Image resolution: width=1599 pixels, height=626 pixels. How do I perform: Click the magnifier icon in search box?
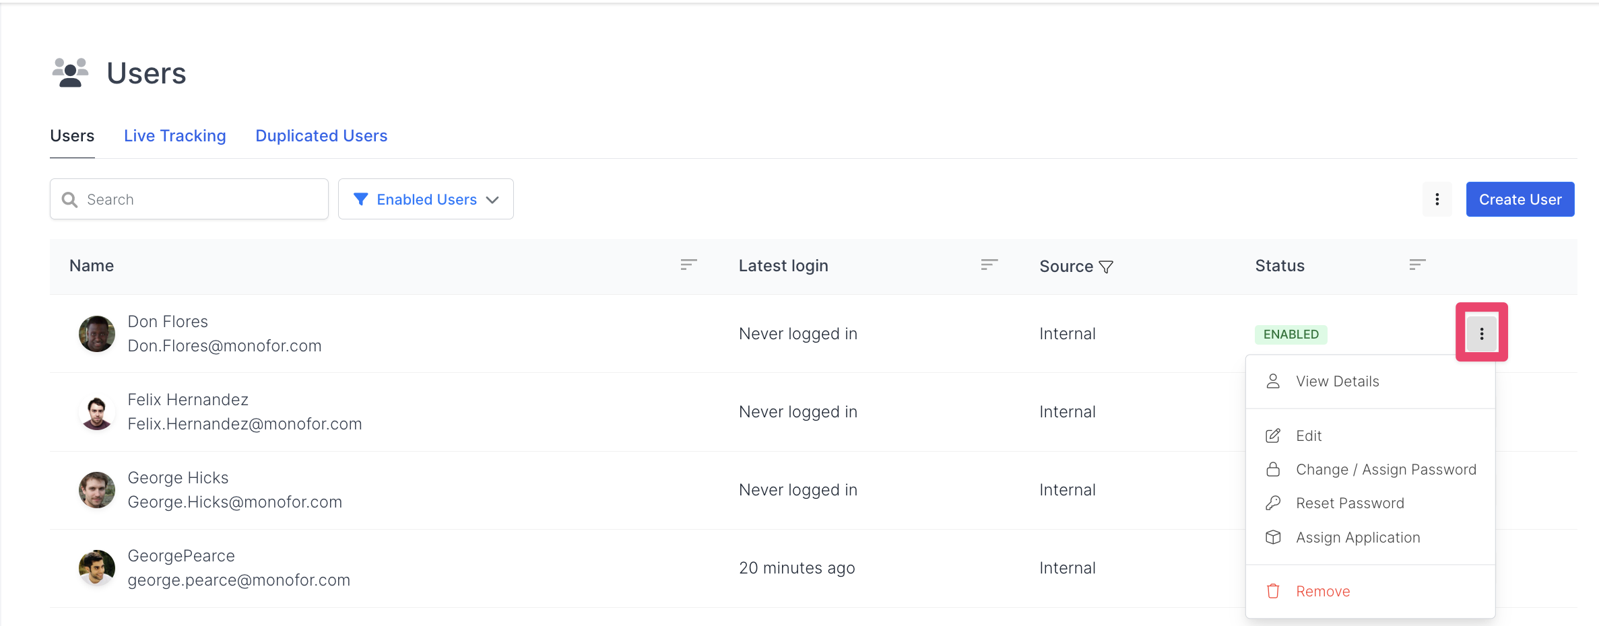(x=69, y=200)
